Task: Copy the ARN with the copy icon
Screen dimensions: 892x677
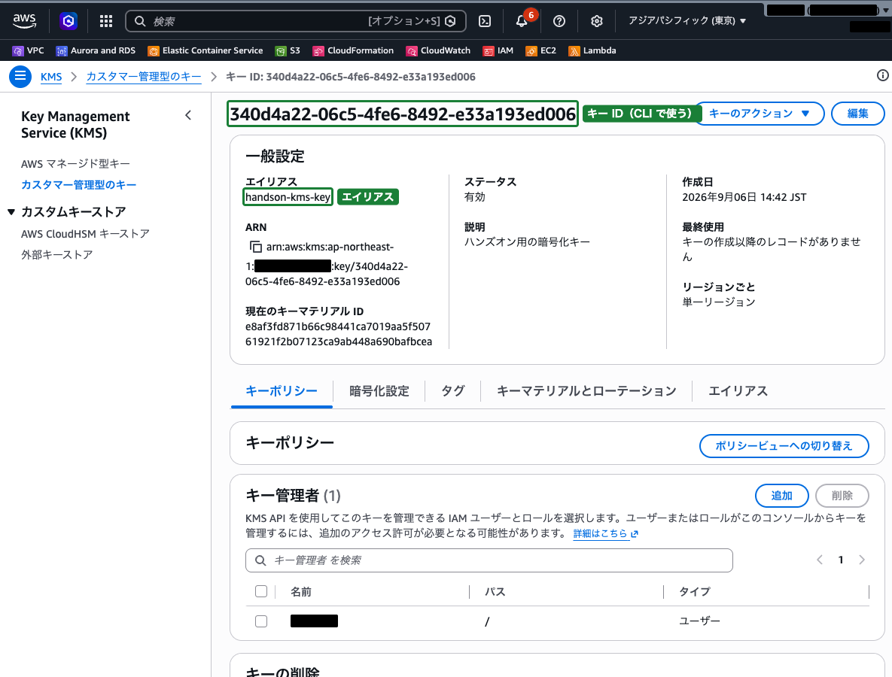Action: pyautogui.click(x=256, y=247)
